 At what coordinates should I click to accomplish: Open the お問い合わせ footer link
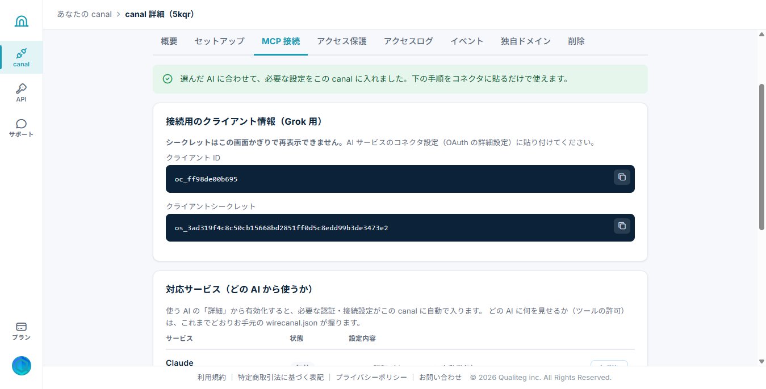coord(441,377)
